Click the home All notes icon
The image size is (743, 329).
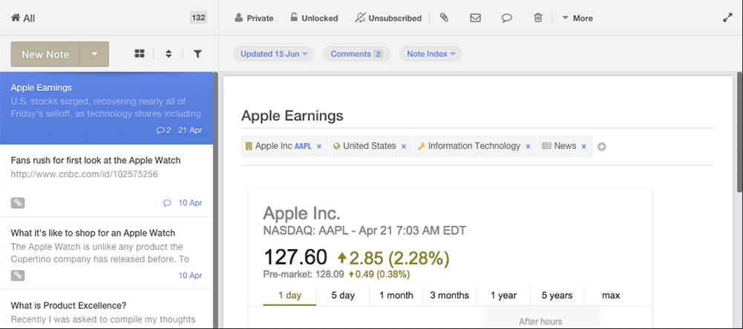coord(16,18)
